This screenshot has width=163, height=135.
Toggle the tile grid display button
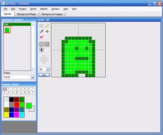click(42, 44)
